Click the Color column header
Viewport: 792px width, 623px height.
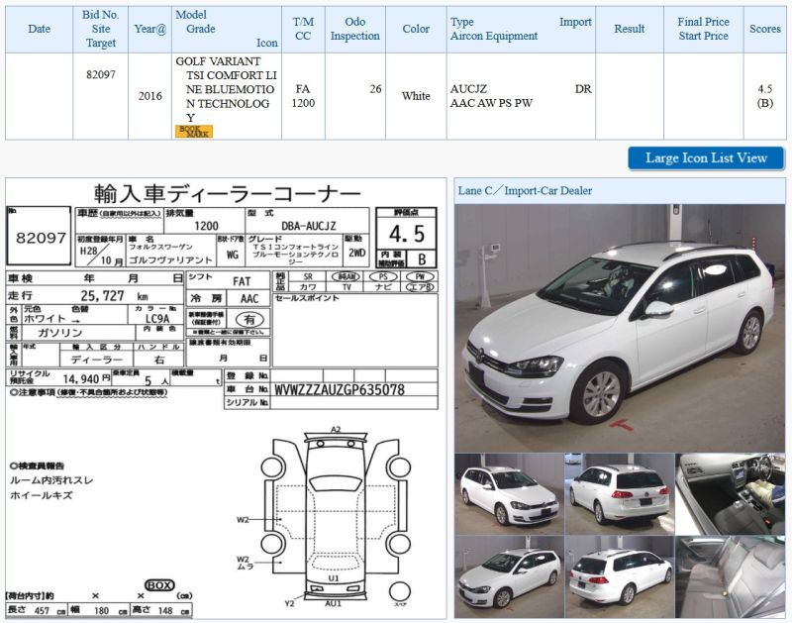click(x=416, y=30)
